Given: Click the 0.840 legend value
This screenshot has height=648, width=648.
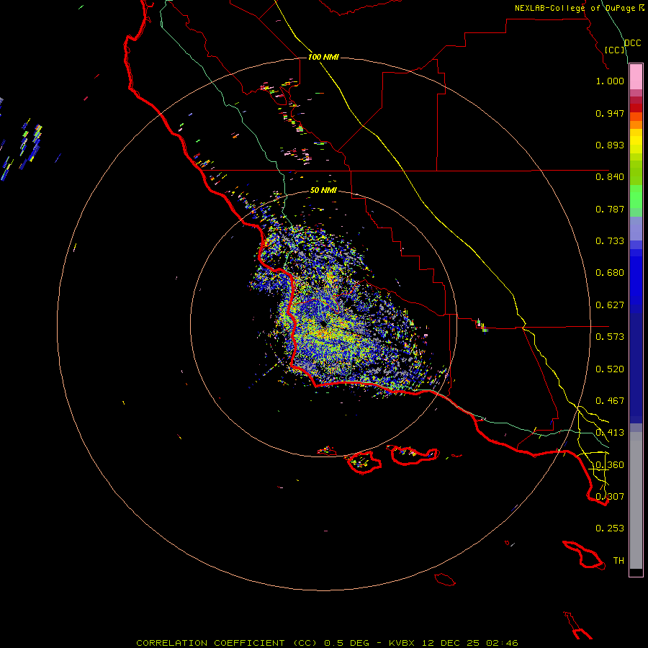Looking at the screenshot, I should click(610, 177).
